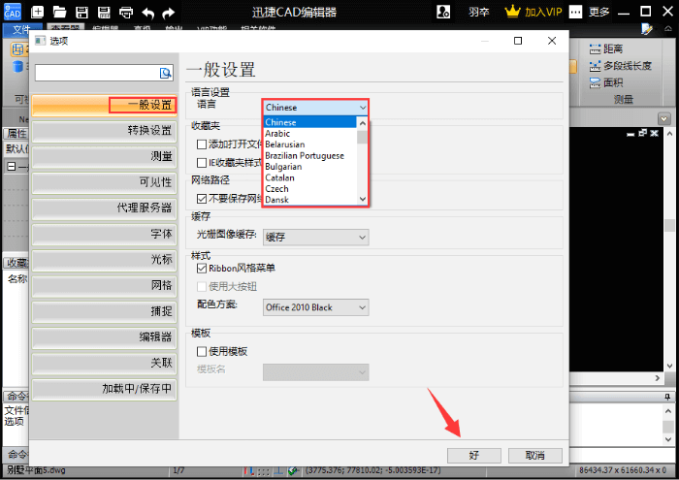Minimize the black drawing sub-window

click(630, 134)
